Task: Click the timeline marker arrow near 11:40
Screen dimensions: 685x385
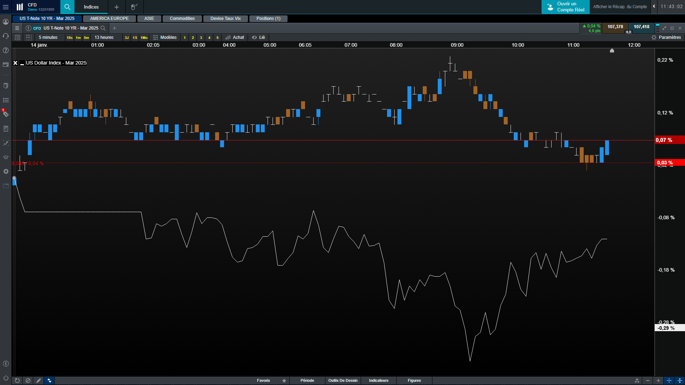Action: 612,51
